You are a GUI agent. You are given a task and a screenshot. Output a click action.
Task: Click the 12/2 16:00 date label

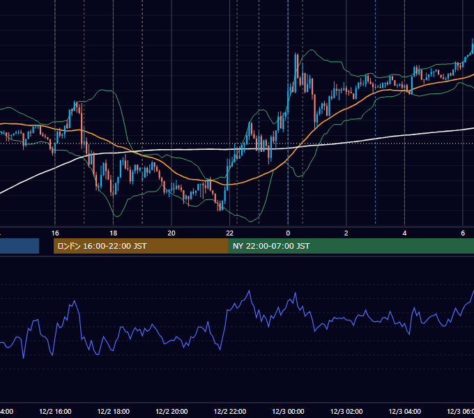[x=55, y=412]
